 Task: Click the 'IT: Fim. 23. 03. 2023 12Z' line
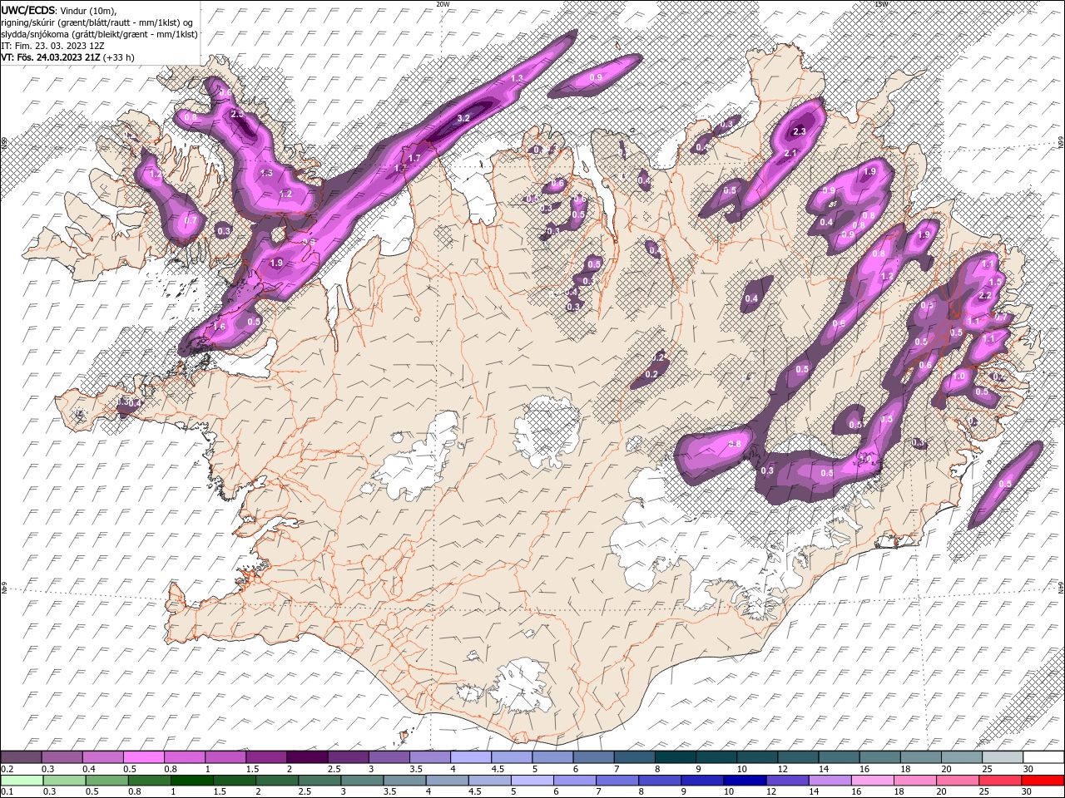[54, 46]
